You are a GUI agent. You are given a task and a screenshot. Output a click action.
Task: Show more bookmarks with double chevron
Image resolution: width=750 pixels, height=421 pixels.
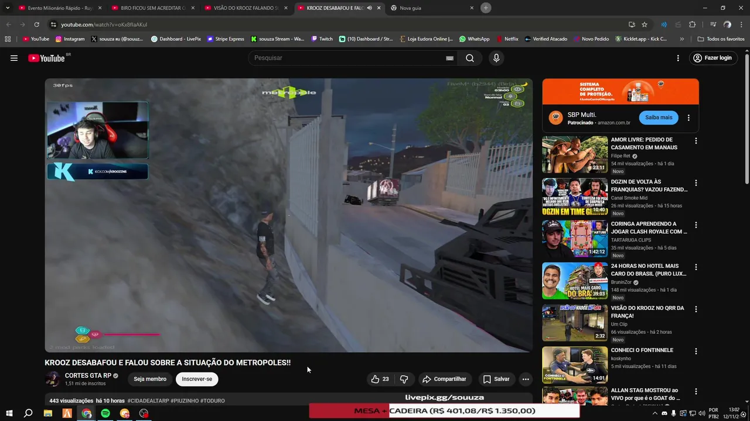click(x=681, y=39)
